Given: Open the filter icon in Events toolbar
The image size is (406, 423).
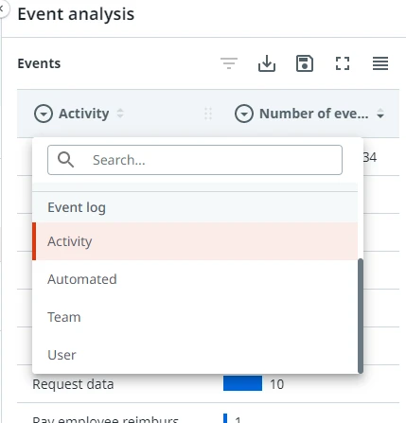Looking at the screenshot, I should pyautogui.click(x=229, y=63).
